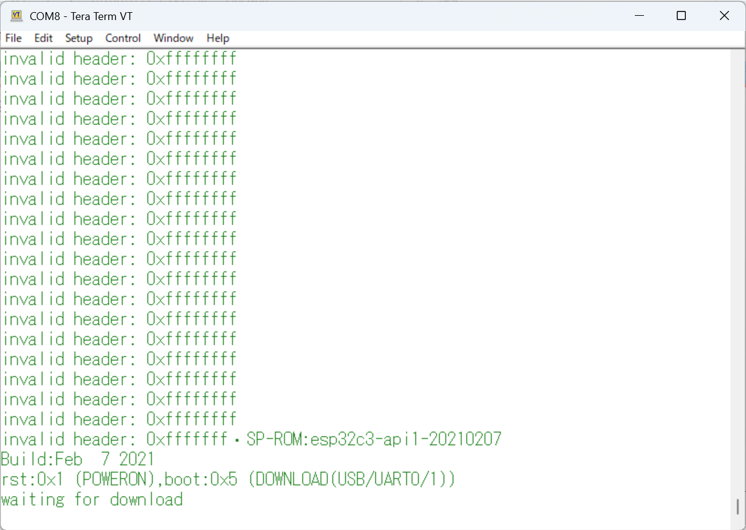Click the "waiting for download" line
The image size is (746, 530).
pos(92,500)
